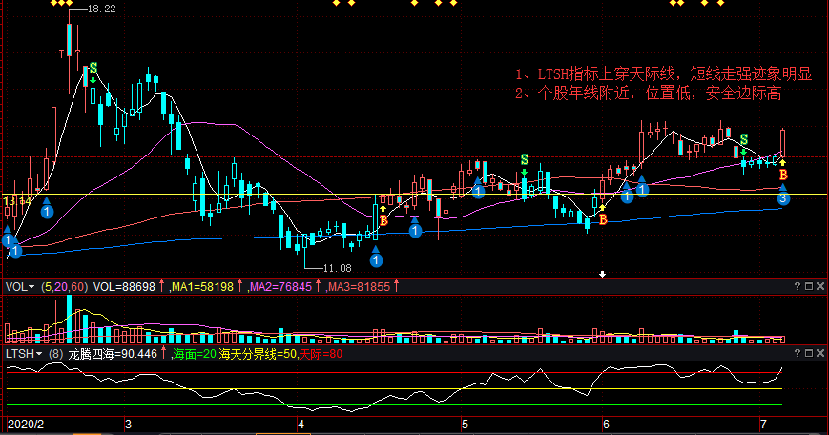The height and width of the screenshot is (435, 829).
Task: Select the 18.22 high price label
Action: pyautogui.click(x=101, y=9)
